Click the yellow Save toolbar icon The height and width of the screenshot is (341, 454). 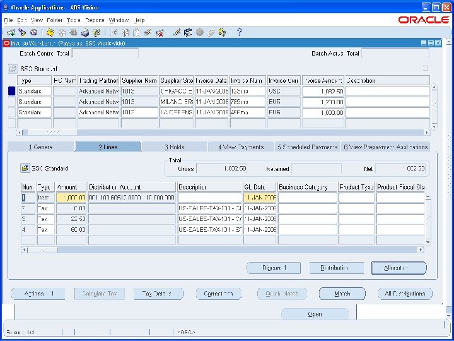coord(50,32)
